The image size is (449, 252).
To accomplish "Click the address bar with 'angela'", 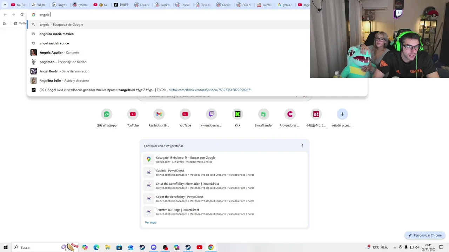I will pos(168,15).
